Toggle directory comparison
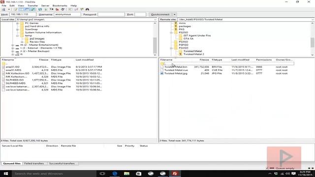 pos(76,9)
